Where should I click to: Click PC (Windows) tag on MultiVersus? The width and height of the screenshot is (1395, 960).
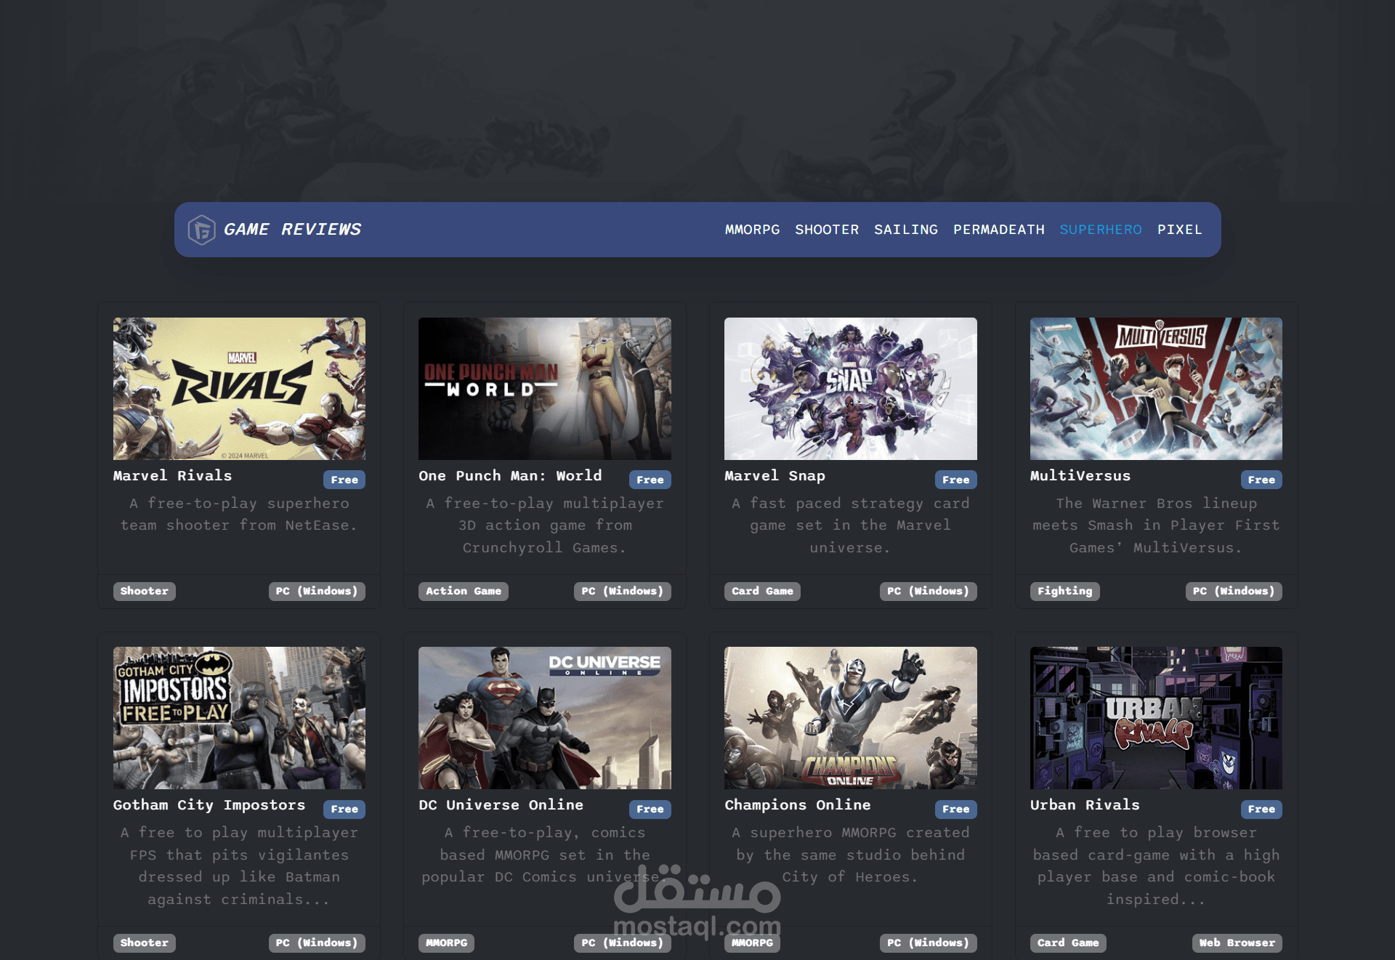pyautogui.click(x=1234, y=592)
